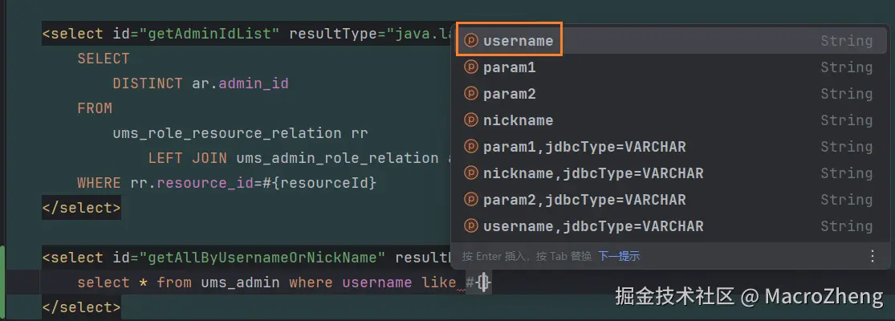Pick nickname,jdbcType=VARCHAR suggestion
Screen dimensions: 895x321
pos(669,173)
